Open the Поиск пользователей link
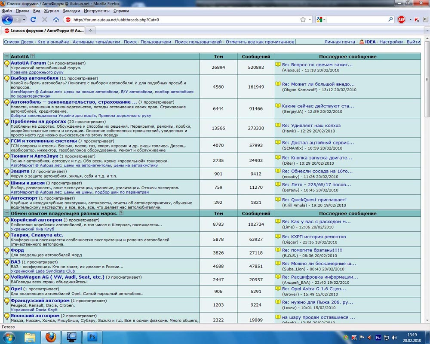Screen dimensions: 430x344 [x=198, y=42]
